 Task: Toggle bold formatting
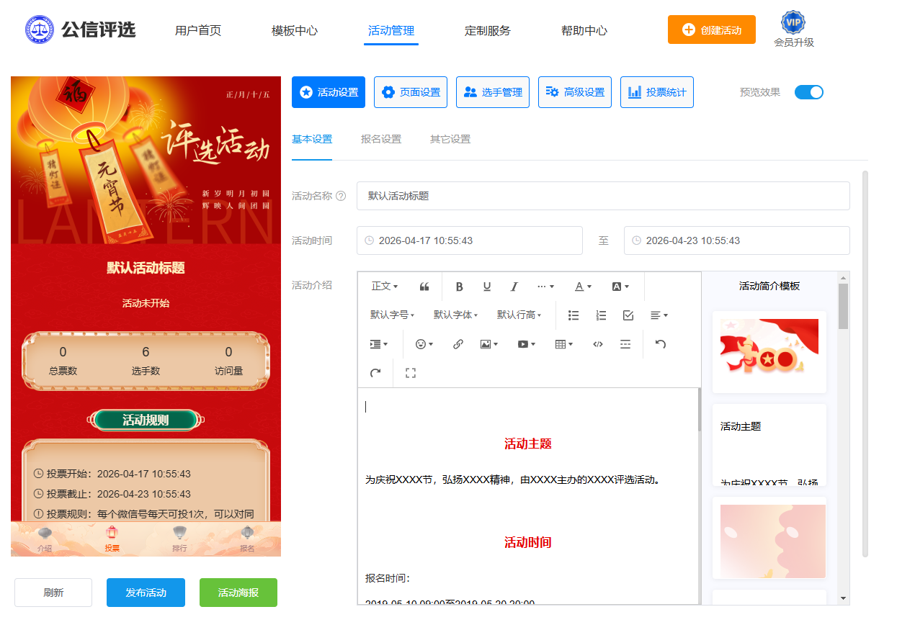459,287
